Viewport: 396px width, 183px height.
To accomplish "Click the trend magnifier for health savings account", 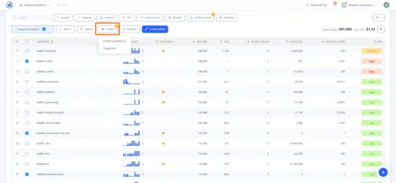I will [143, 112].
